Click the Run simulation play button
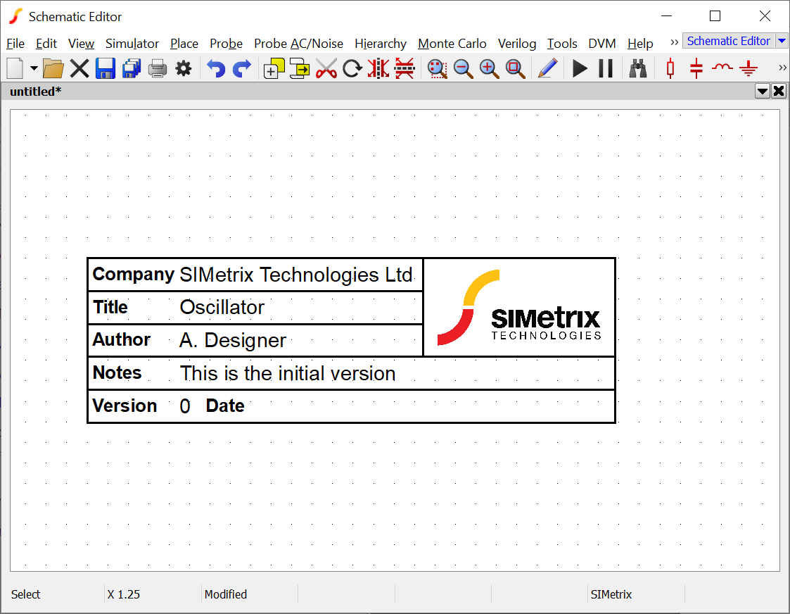 (580, 68)
